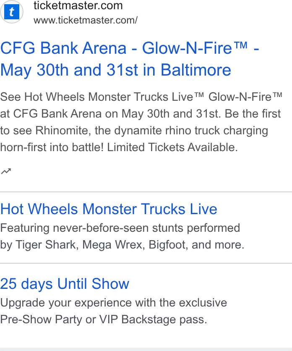Open the CFG Bank Arena Glow-N-Fire headline link
This screenshot has height=351, width=292.
(130, 59)
